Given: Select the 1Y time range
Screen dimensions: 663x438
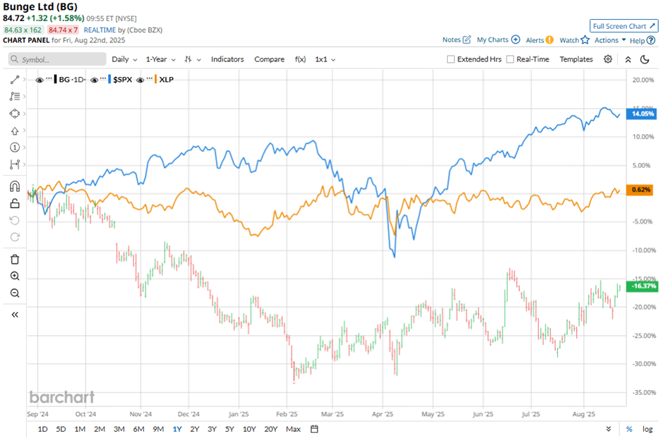Looking at the screenshot, I should click(177, 429).
